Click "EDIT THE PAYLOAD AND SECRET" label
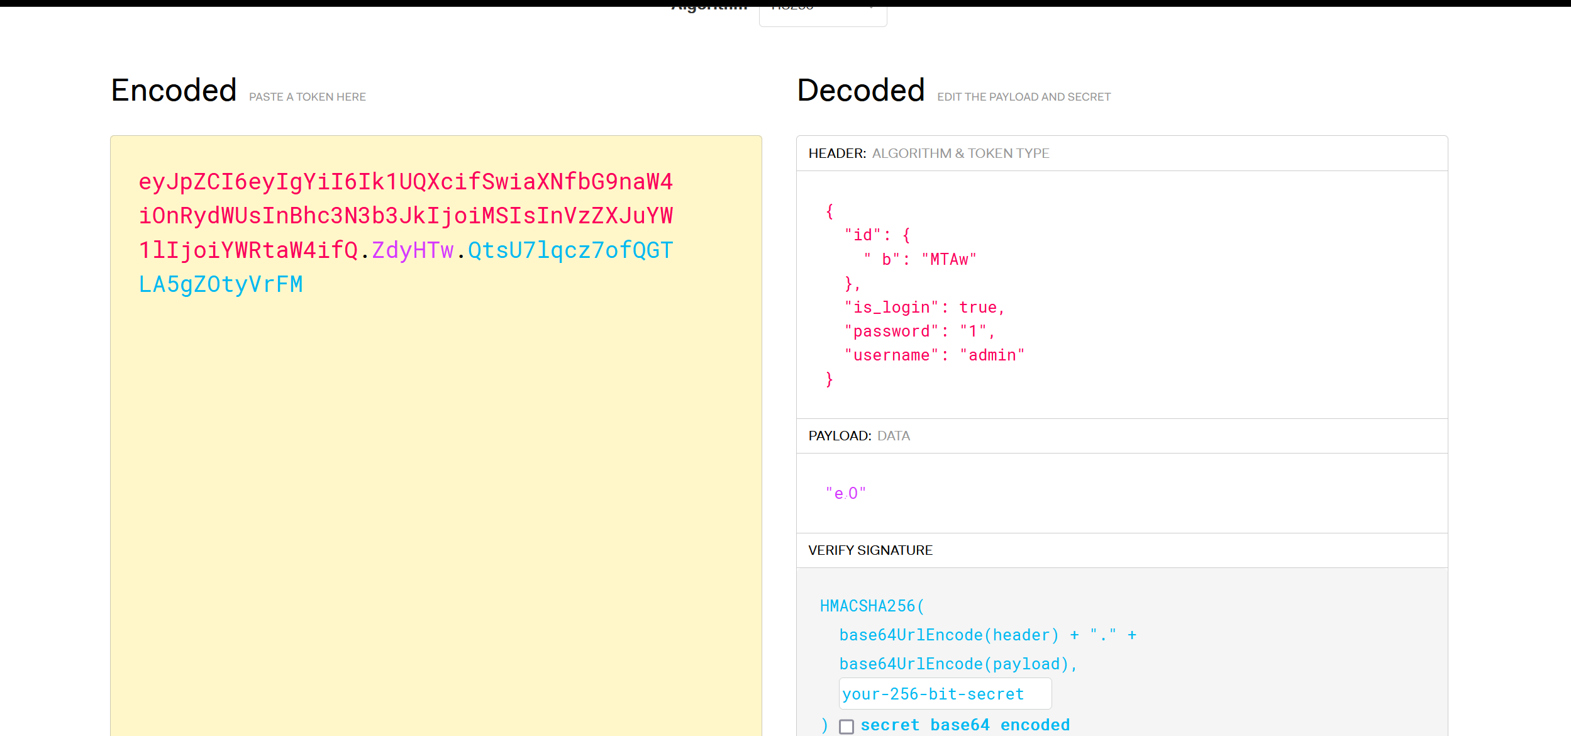 click(1024, 97)
